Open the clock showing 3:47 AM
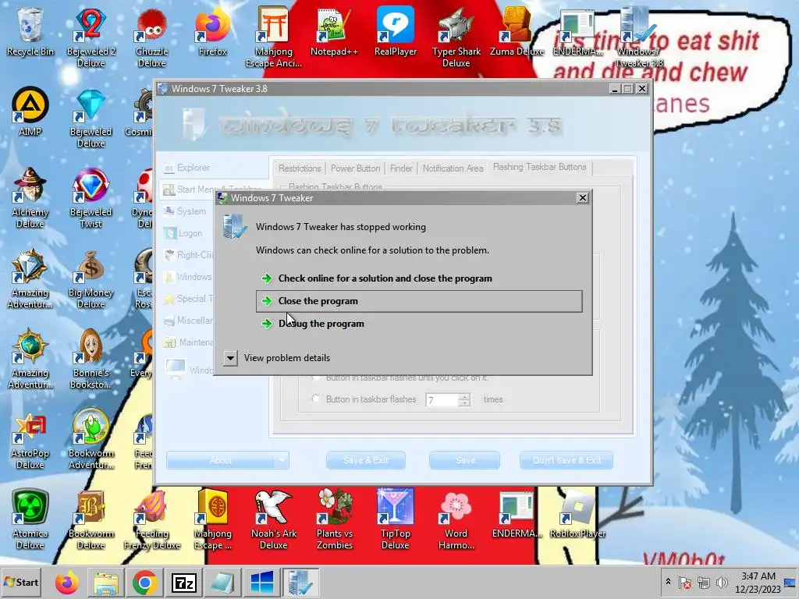 click(758, 582)
